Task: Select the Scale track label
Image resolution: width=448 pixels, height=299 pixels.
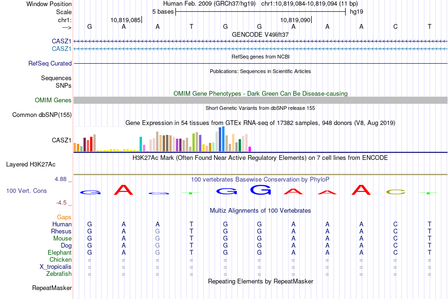Action: pyautogui.click(x=64, y=12)
